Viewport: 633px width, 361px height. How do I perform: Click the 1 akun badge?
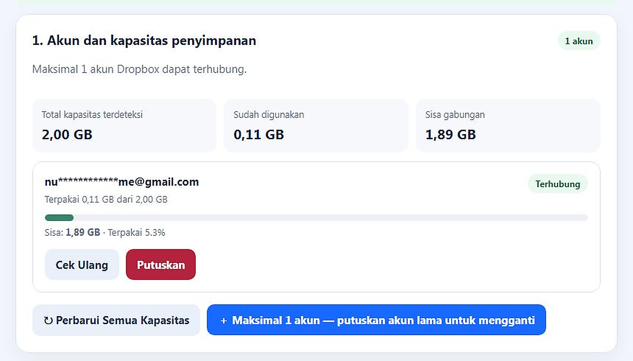click(x=579, y=41)
